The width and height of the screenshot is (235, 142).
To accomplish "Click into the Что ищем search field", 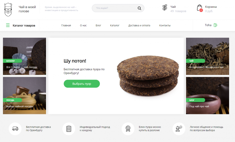I will 116,8.
